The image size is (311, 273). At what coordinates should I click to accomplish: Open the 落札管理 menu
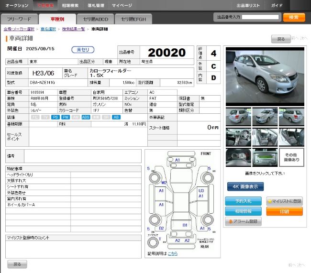(x=96, y=5)
